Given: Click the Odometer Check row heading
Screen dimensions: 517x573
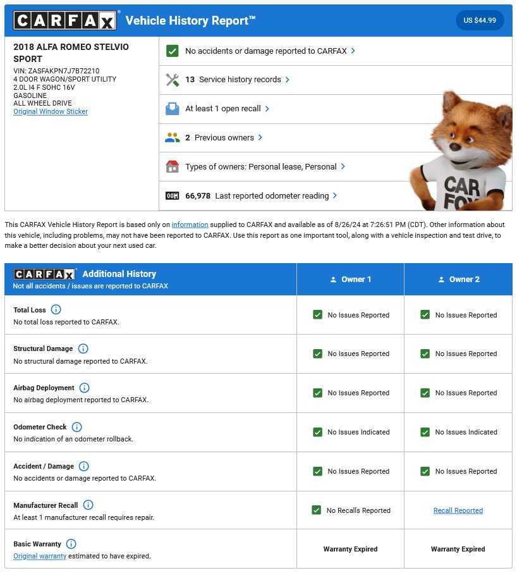Looking at the screenshot, I should [40, 427].
